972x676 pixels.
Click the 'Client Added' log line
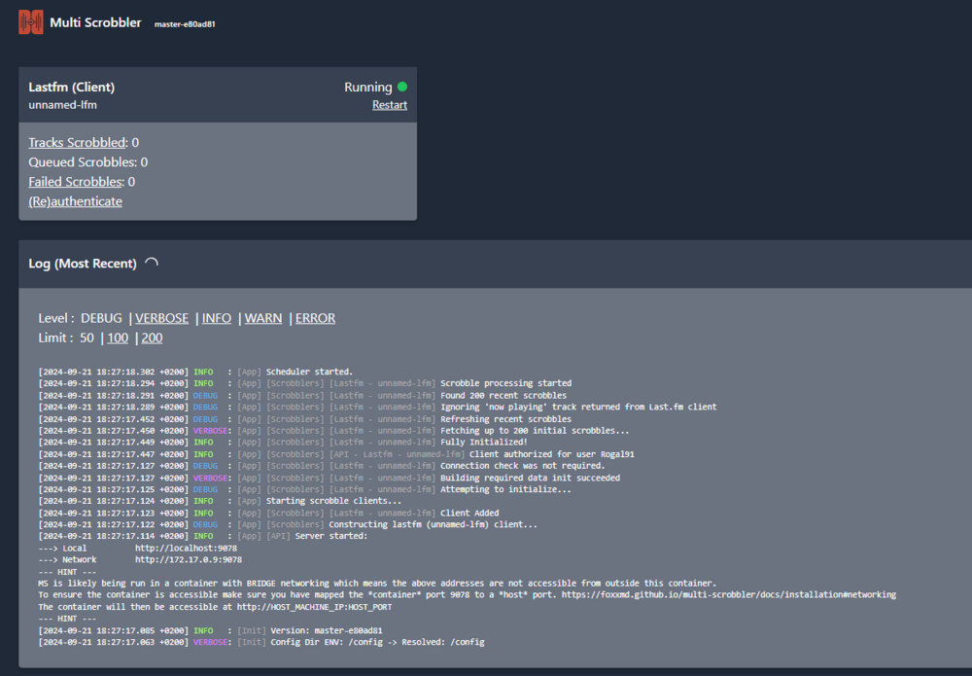coord(268,513)
